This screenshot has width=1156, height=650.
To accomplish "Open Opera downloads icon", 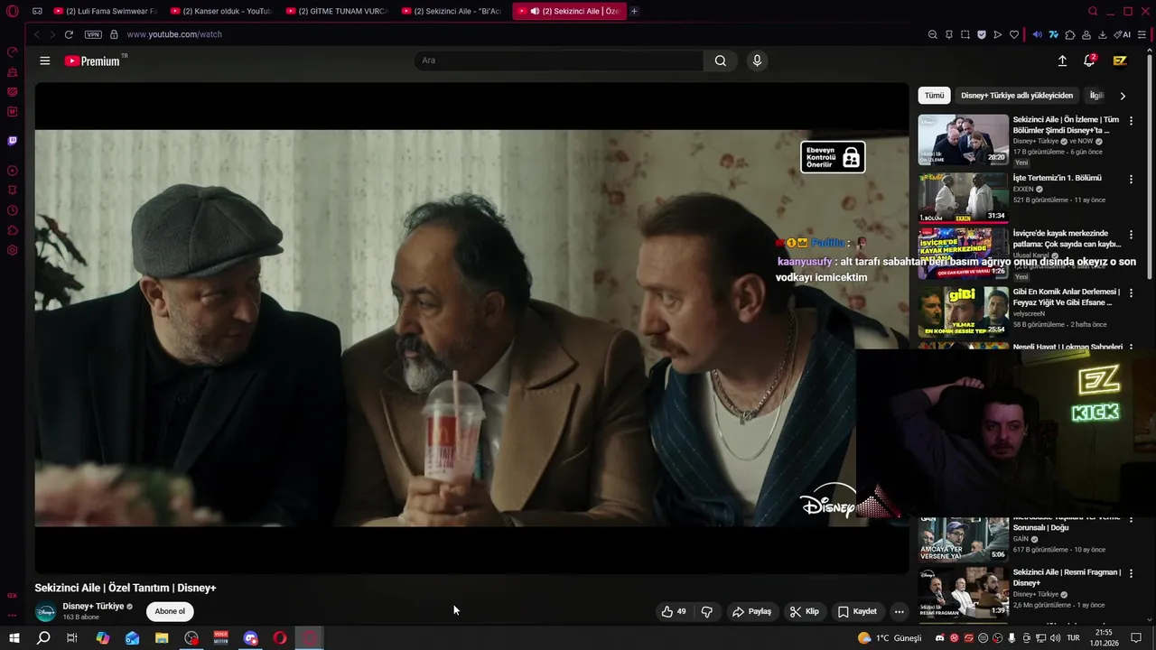I will click(1102, 34).
